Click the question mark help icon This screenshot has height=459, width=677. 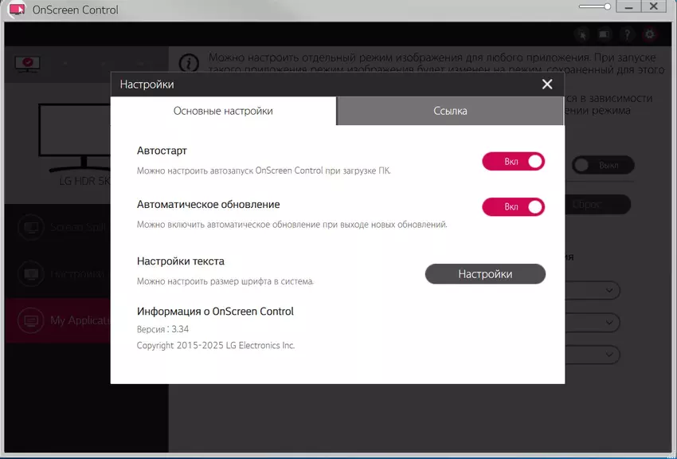pyautogui.click(x=628, y=34)
